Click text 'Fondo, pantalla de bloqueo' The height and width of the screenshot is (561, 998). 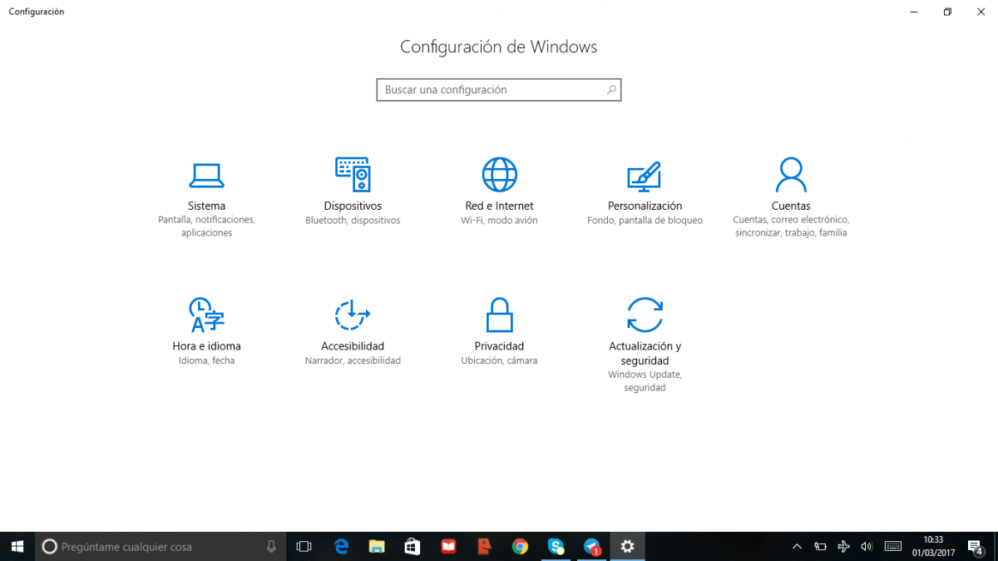[x=645, y=221]
